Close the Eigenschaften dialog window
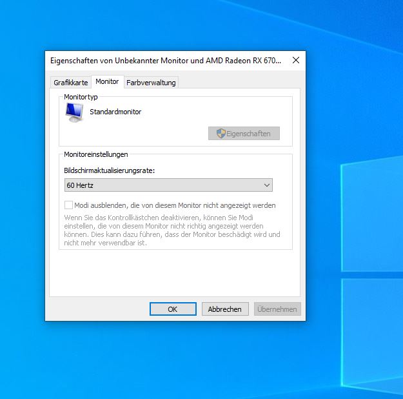The width and height of the screenshot is (403, 399). [x=296, y=60]
